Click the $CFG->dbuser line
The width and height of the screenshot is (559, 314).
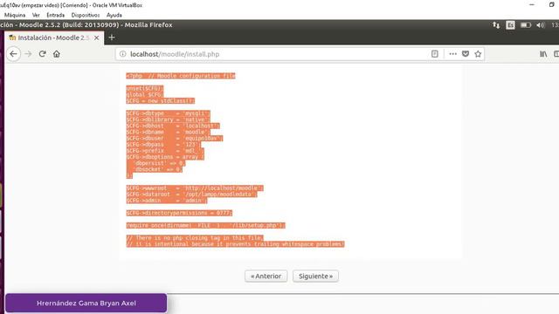click(x=175, y=138)
